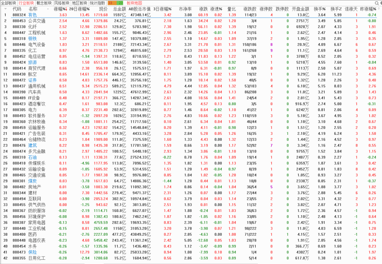Sort by the 换手% column header
This screenshot has width=382, height=264.
click(320, 9)
